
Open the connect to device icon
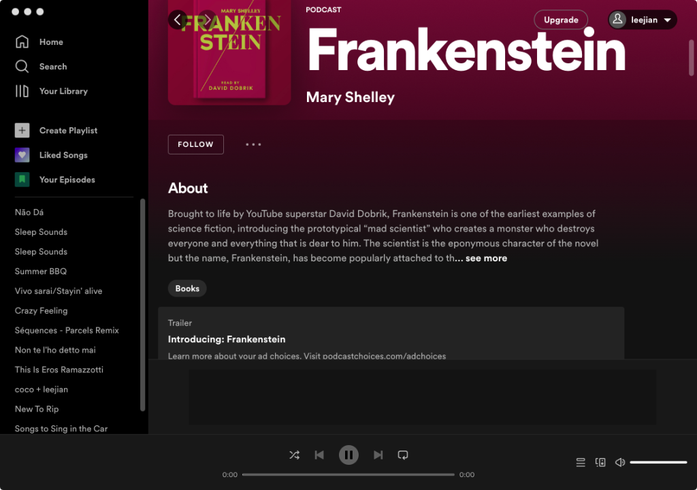click(x=600, y=462)
